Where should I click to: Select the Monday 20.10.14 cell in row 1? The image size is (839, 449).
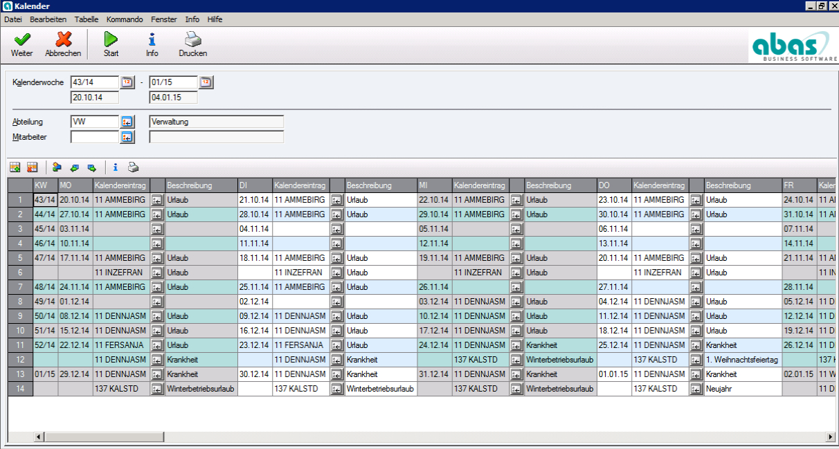(x=74, y=200)
